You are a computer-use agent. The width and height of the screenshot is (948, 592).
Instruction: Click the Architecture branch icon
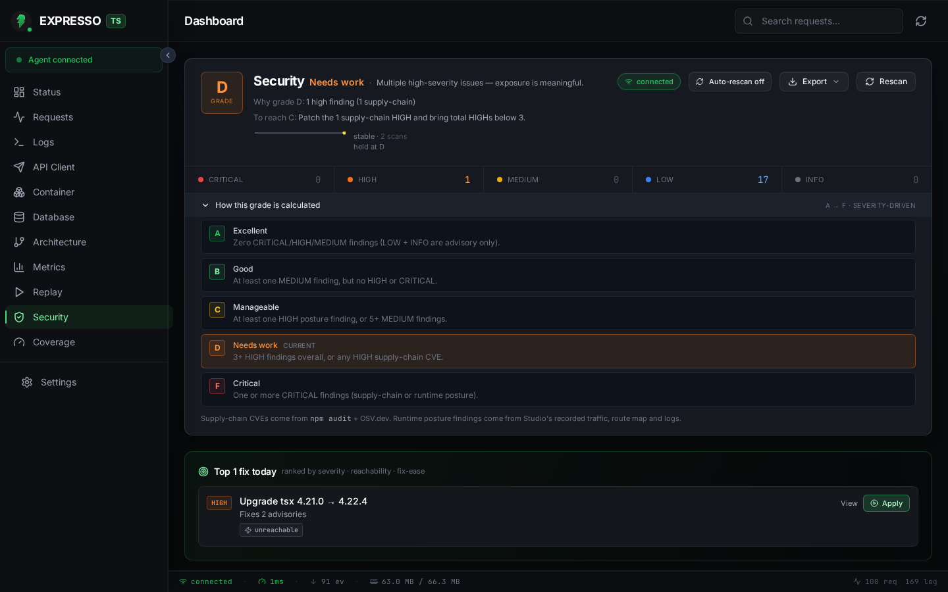click(19, 242)
